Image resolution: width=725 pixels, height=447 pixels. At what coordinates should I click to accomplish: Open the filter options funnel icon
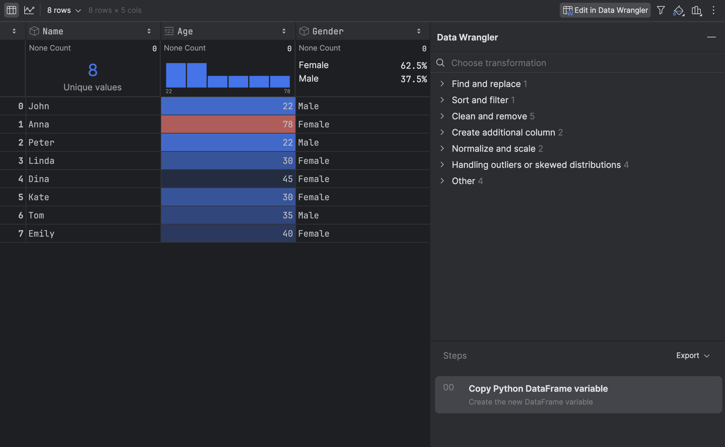tap(661, 10)
